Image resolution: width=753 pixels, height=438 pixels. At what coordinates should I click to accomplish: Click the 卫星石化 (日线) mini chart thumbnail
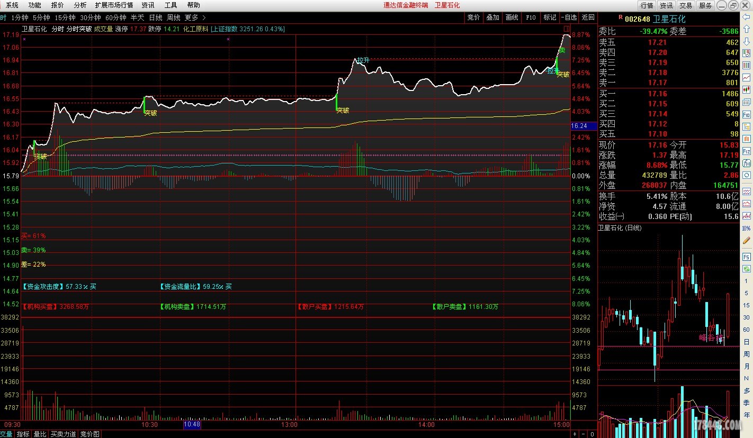620,228
